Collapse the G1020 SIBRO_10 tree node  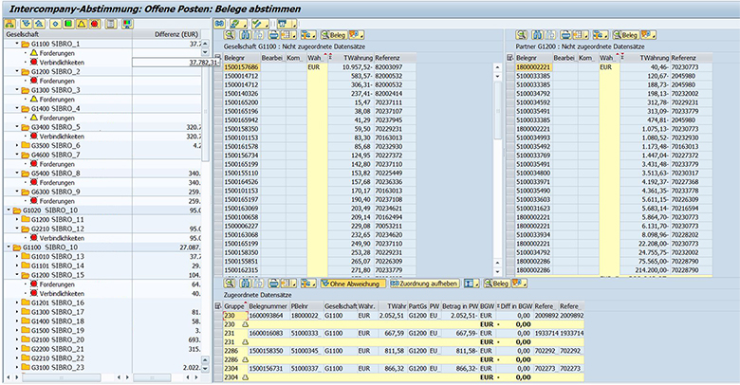click(9, 210)
